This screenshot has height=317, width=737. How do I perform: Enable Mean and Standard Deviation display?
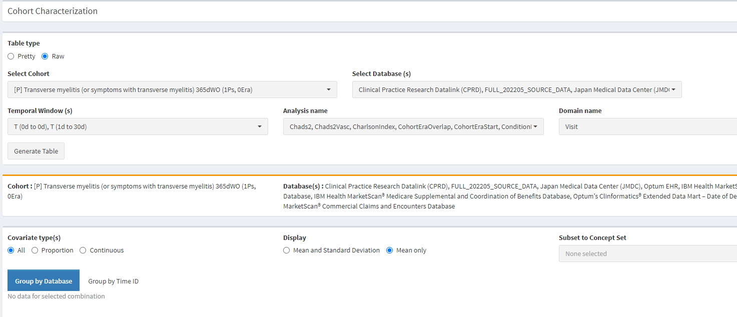click(x=286, y=250)
